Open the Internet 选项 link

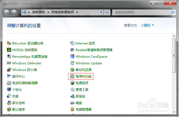point(85,43)
